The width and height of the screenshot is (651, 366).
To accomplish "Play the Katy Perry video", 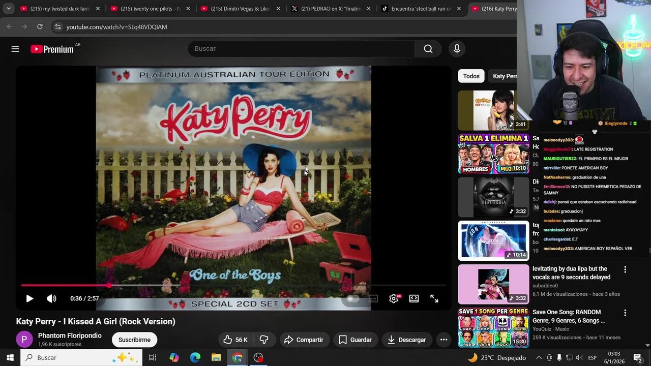I will tap(29, 298).
